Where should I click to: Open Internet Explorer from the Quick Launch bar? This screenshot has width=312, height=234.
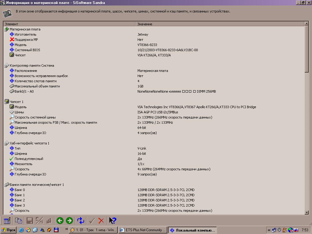tap(21, 230)
